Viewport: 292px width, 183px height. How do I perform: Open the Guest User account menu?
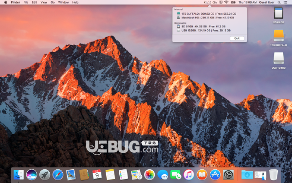tap(267, 2)
